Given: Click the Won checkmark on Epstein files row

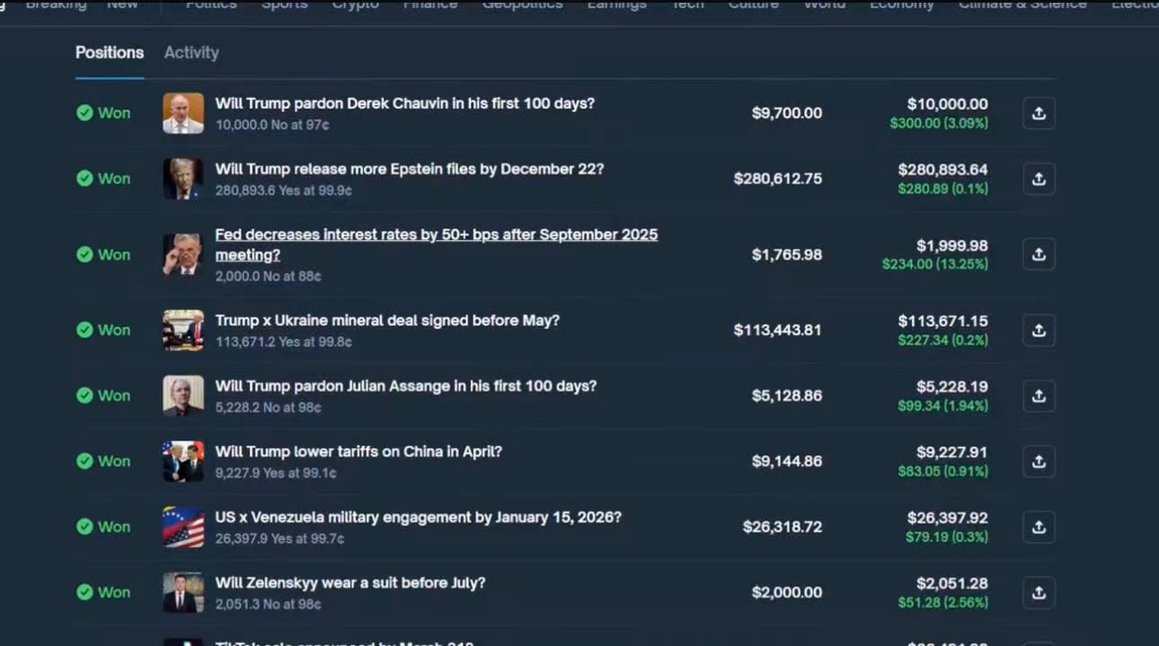Looking at the screenshot, I should pos(84,179).
